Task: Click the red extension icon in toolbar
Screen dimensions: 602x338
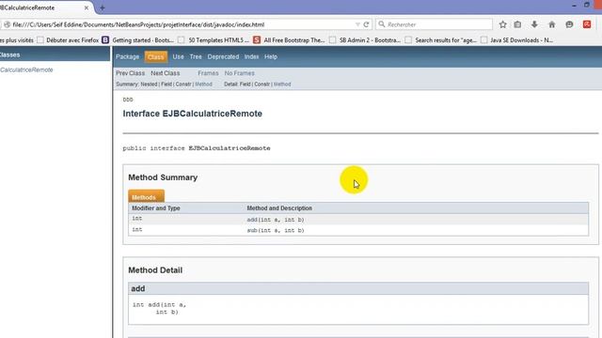Action: [587, 24]
